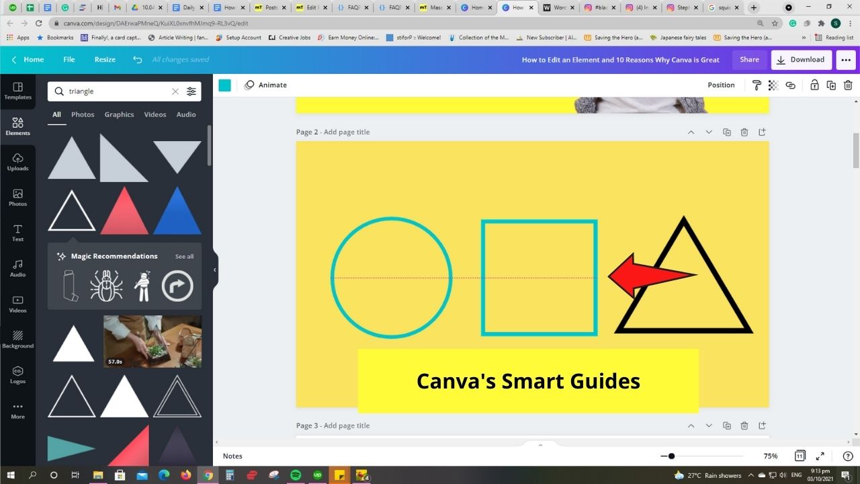The width and height of the screenshot is (860, 484).
Task: Open the Videos sidebar panel
Action: (17, 304)
